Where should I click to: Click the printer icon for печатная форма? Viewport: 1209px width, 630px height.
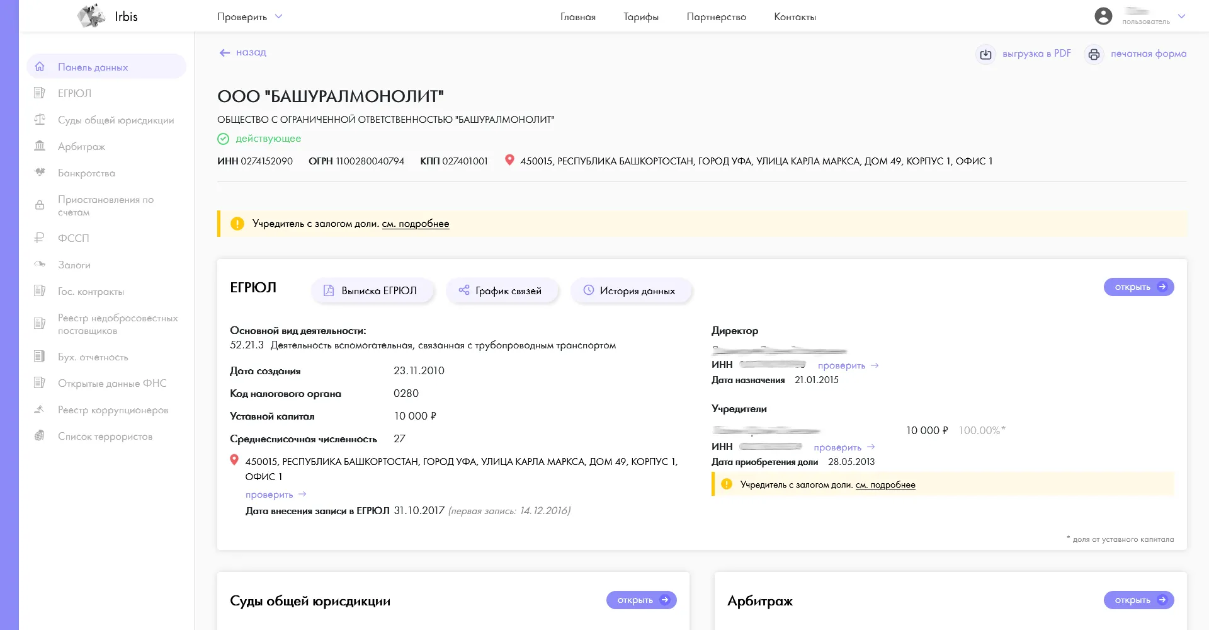pyautogui.click(x=1094, y=55)
